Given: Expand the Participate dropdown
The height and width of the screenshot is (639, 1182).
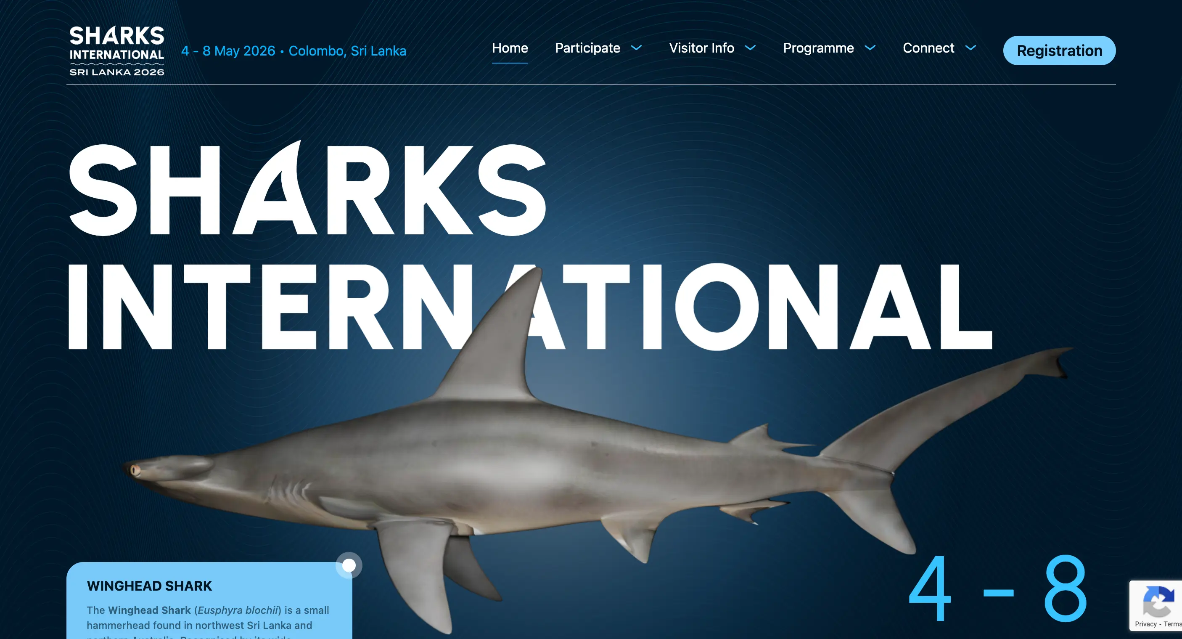Looking at the screenshot, I should pos(637,48).
